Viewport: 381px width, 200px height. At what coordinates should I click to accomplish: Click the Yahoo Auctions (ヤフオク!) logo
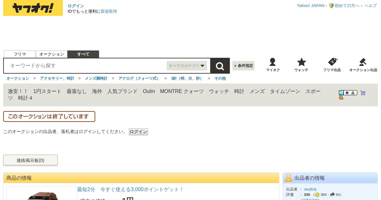click(x=33, y=8)
